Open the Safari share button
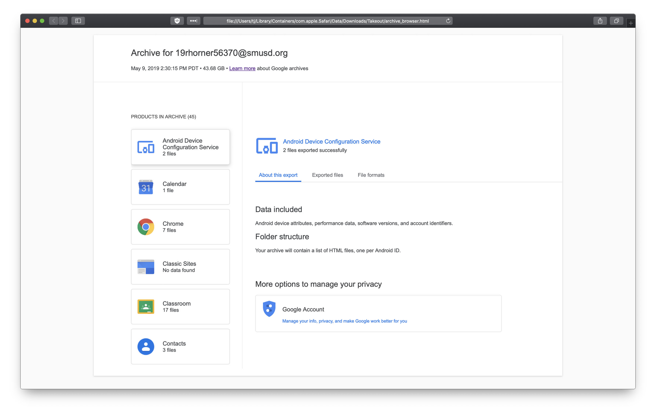Image resolution: width=656 pixels, height=416 pixels. tap(600, 21)
